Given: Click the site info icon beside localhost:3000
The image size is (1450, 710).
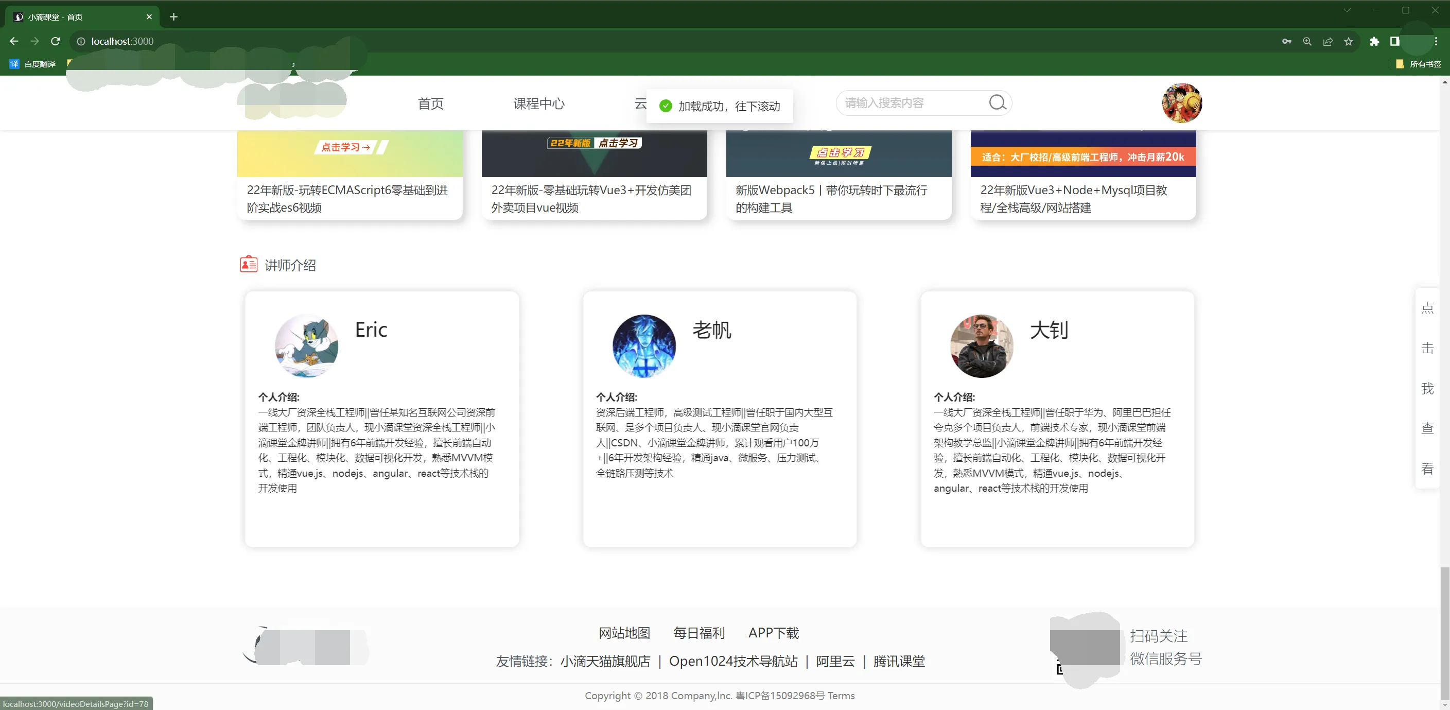Looking at the screenshot, I should pyautogui.click(x=81, y=41).
